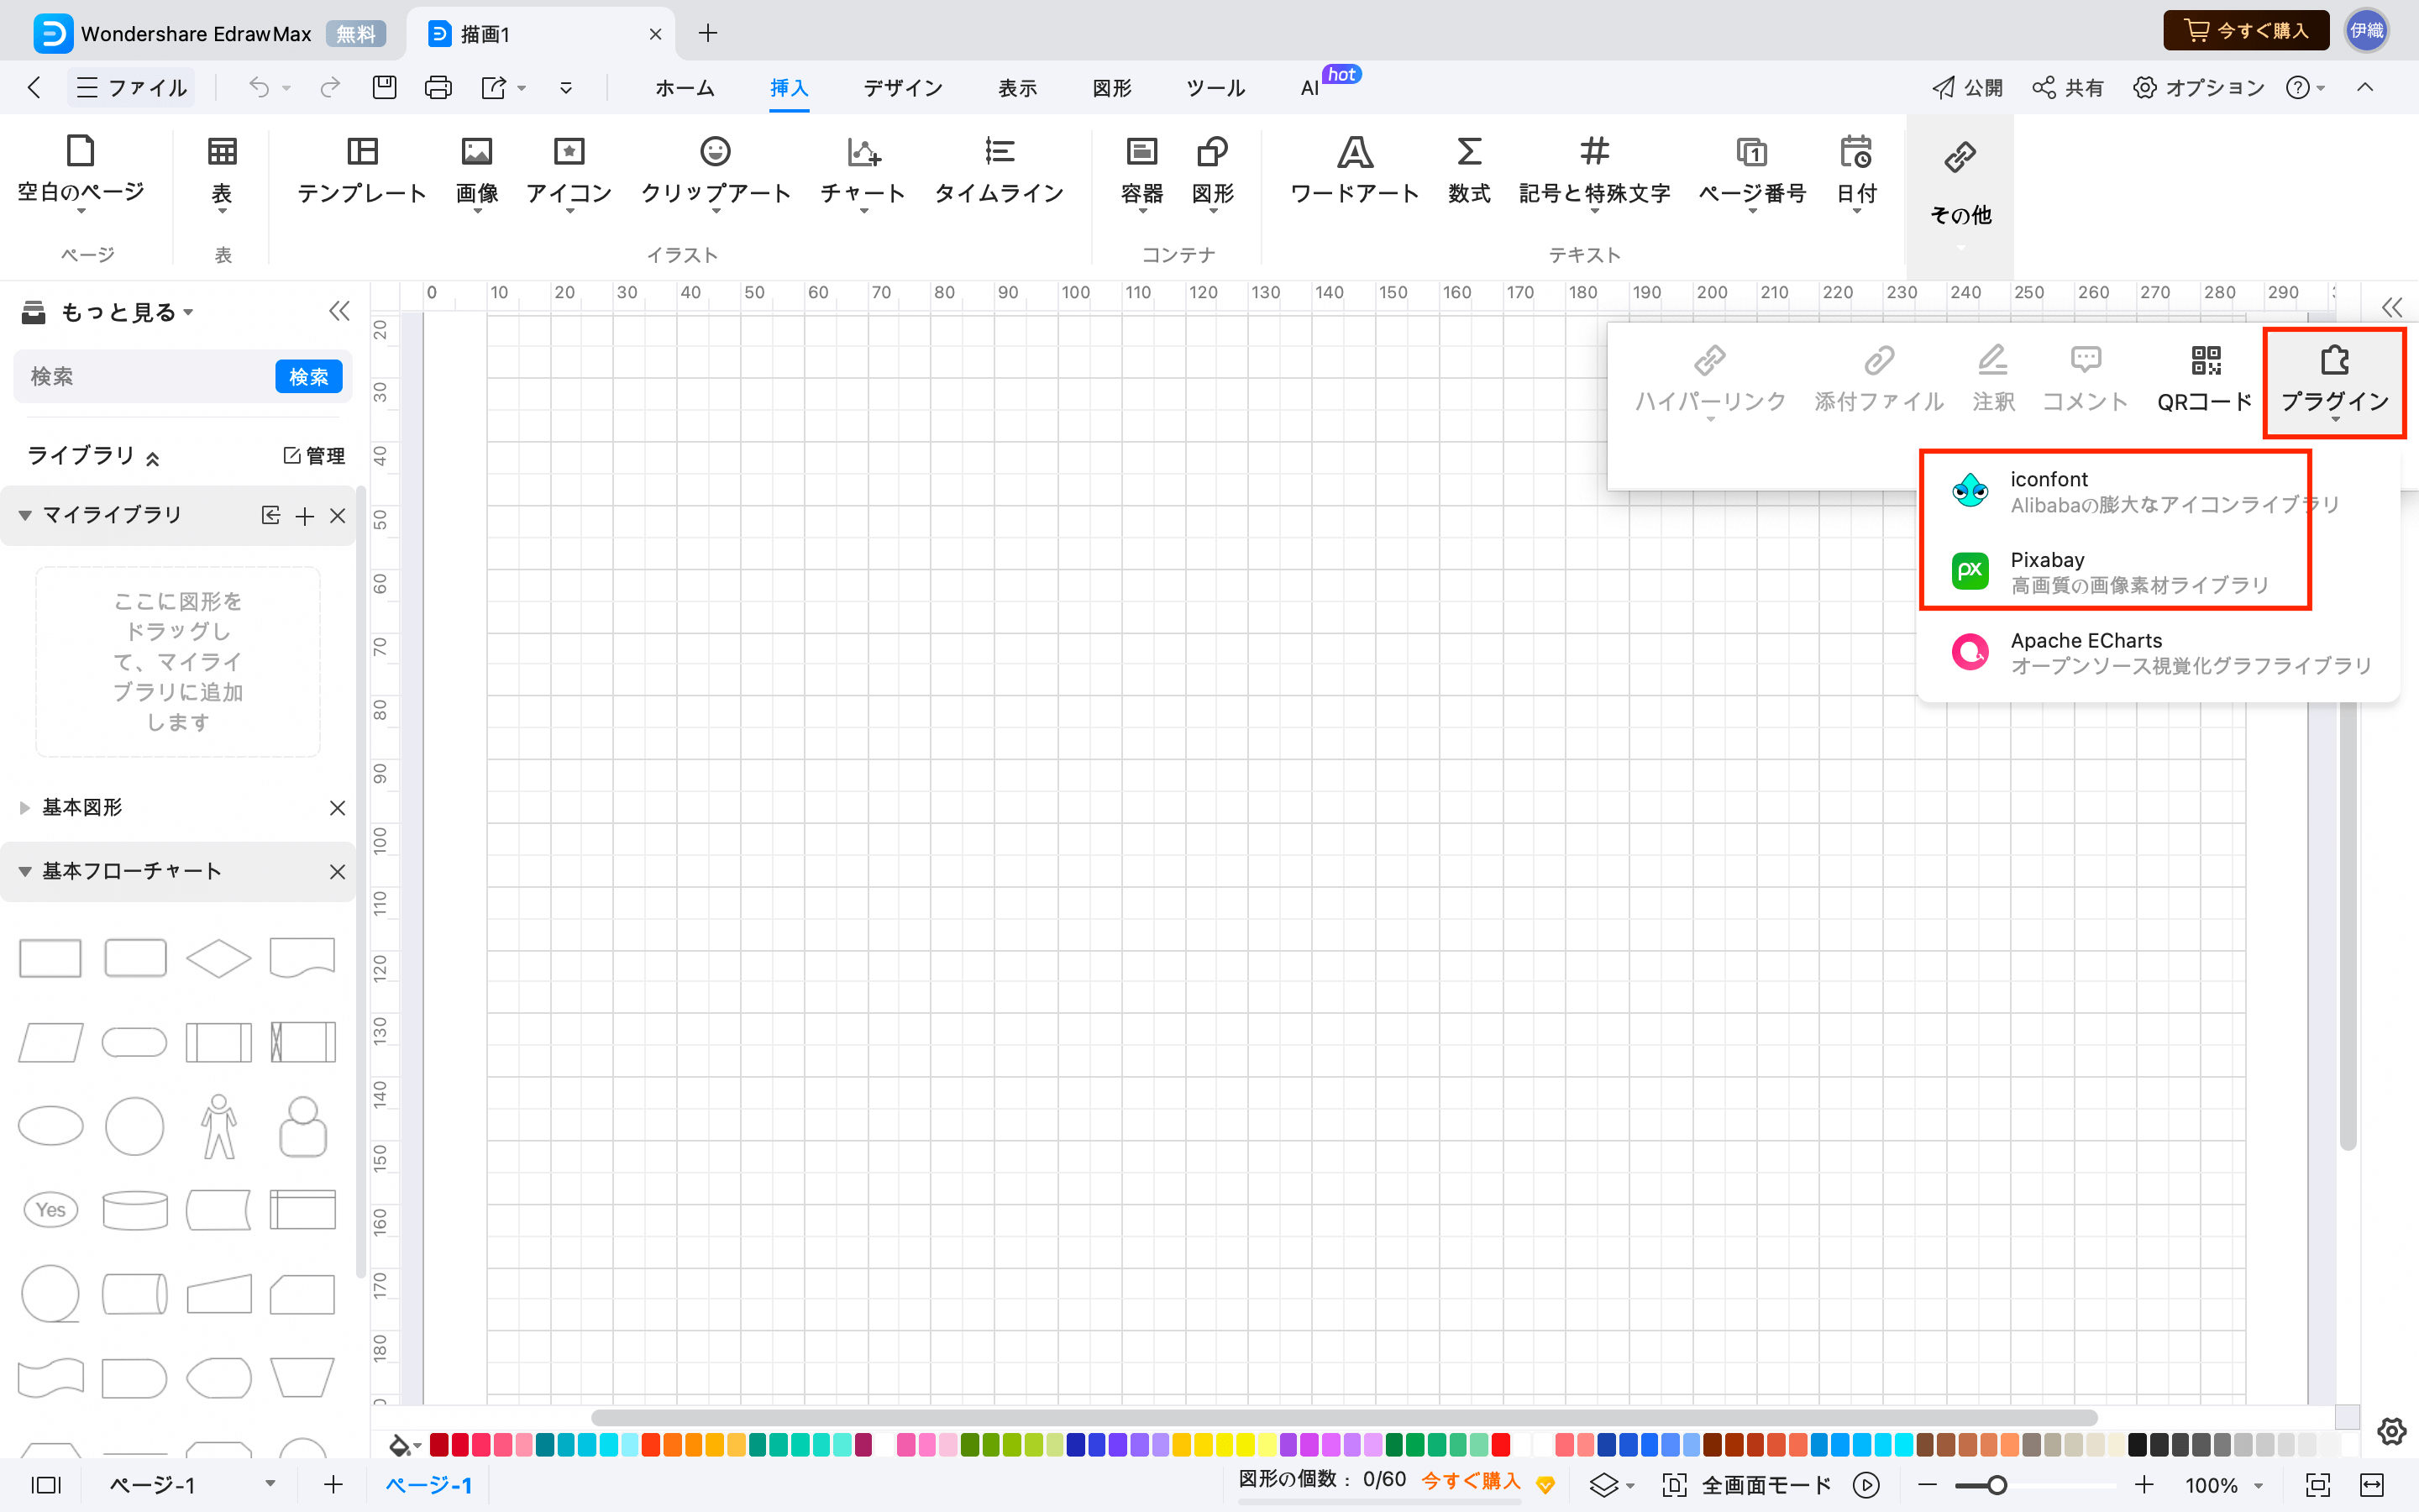
Task: Open the icon (アイコン) library
Action: coord(569,172)
